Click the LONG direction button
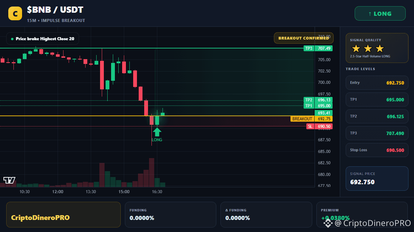Screen dimensions: 414x232 click(380, 14)
